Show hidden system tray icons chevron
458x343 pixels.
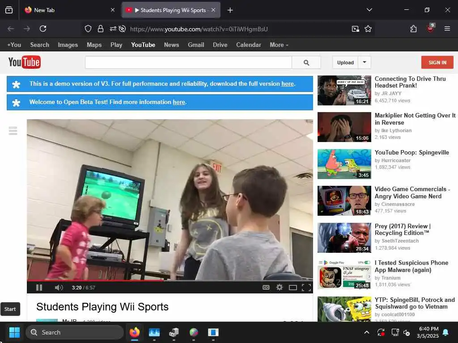pyautogui.click(x=367, y=332)
